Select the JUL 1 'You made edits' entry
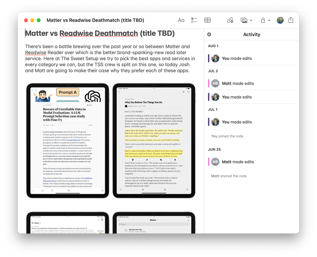 [x=252, y=122]
